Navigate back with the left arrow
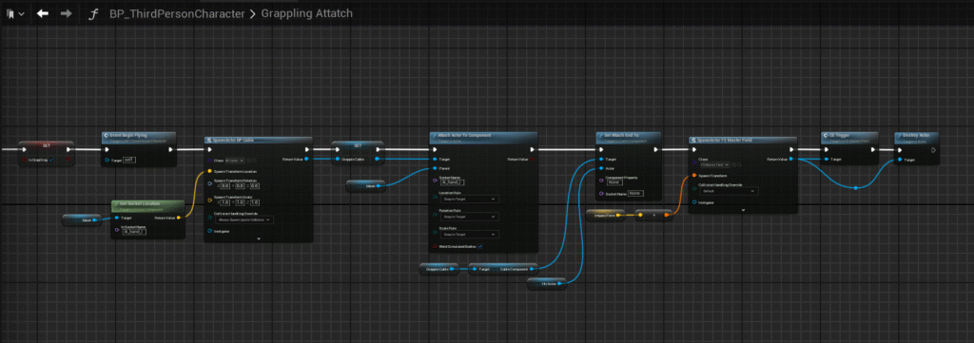The height and width of the screenshot is (343, 974). [x=42, y=13]
